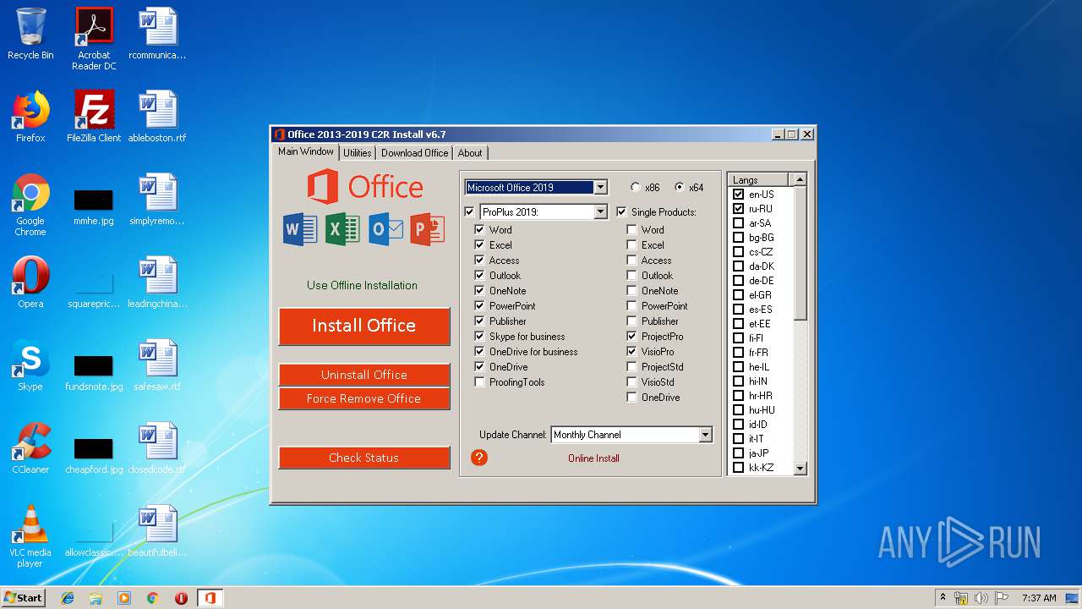Open the File Explorer taskbar icon
This screenshot has height=609, width=1082.
click(96, 598)
